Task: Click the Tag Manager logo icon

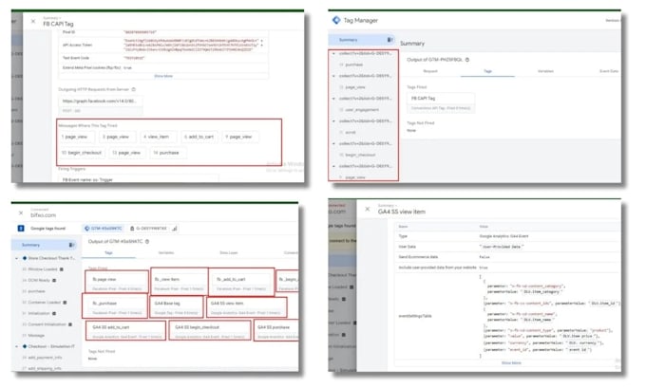Action: coord(336,20)
